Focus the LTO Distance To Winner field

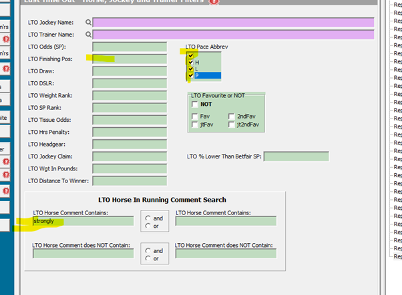tap(130, 180)
